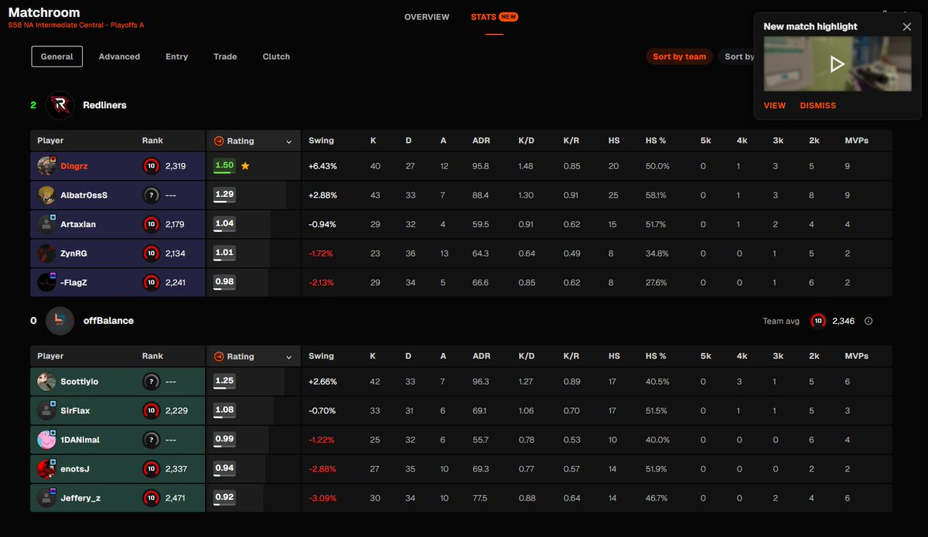Sort offBalance table by ADR column
Viewport: 928px width, 537px height.
tap(481, 356)
